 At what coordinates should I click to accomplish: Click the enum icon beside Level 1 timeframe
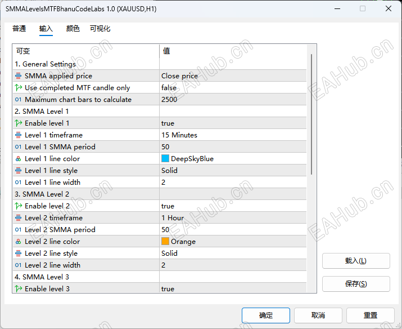[18, 135]
